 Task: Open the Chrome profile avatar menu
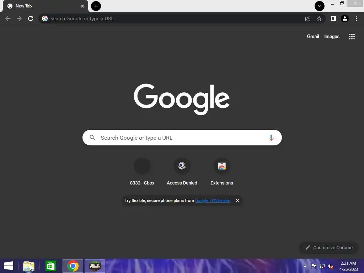tap(345, 18)
